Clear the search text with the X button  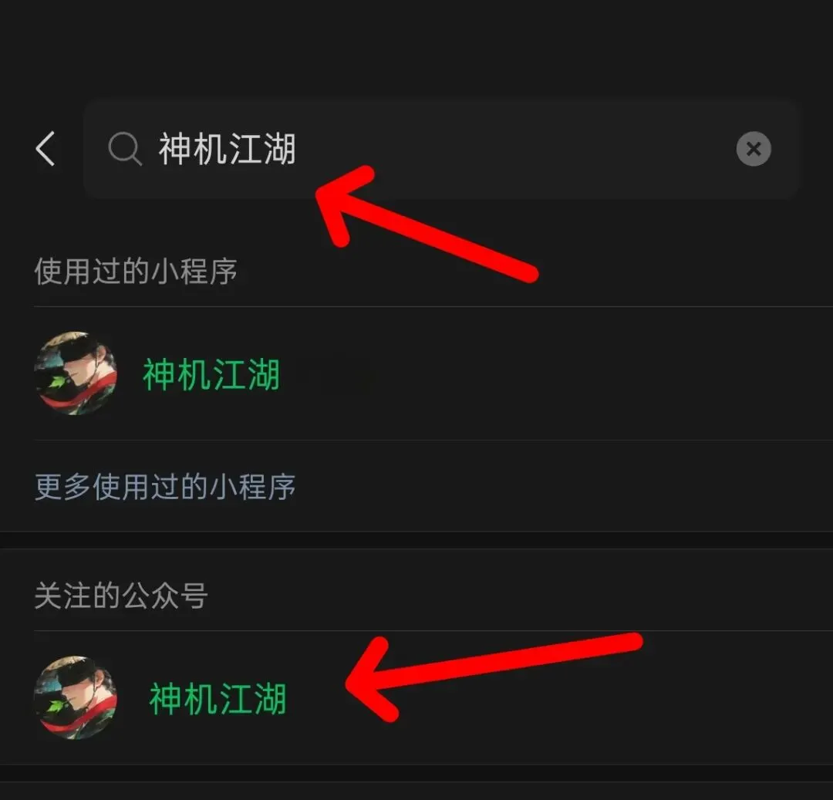coord(754,149)
